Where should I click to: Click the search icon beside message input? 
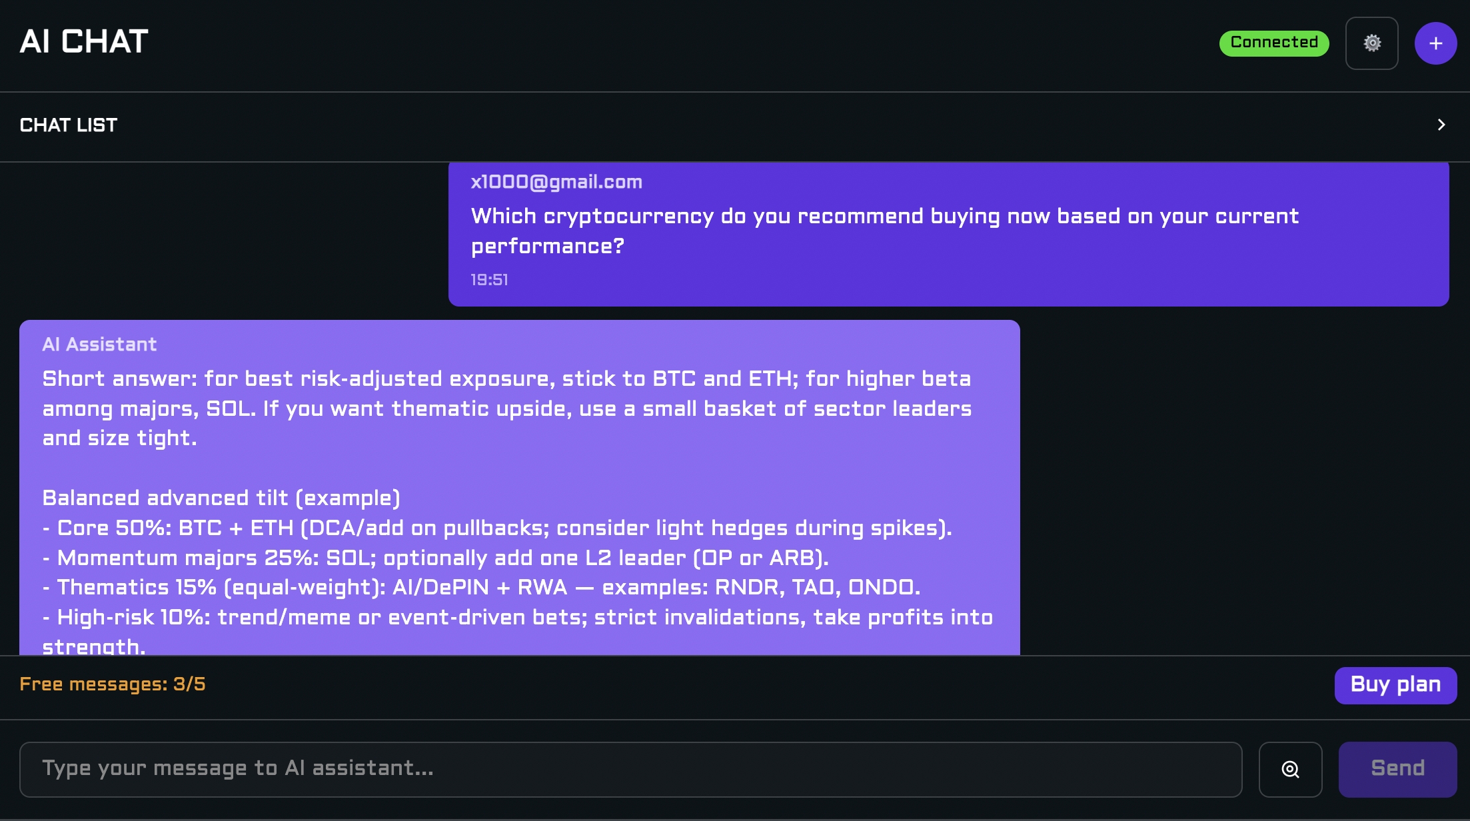pos(1290,769)
